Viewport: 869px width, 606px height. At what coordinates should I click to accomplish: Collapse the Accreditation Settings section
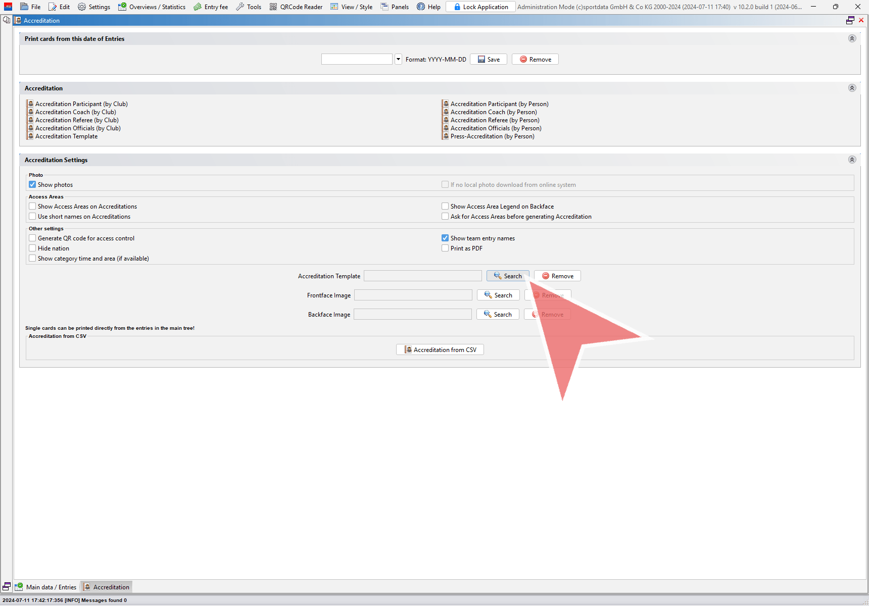852,160
